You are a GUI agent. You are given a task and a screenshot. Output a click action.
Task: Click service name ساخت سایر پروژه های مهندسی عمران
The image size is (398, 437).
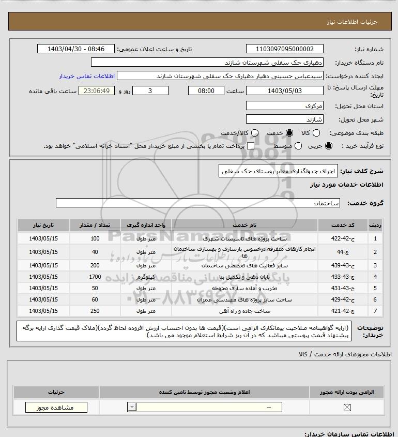244,299
